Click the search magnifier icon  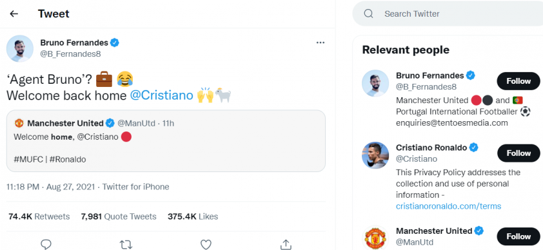tap(368, 14)
